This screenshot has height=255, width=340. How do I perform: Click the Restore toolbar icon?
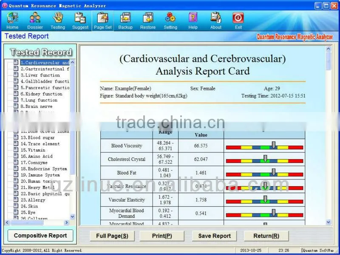coord(148,21)
